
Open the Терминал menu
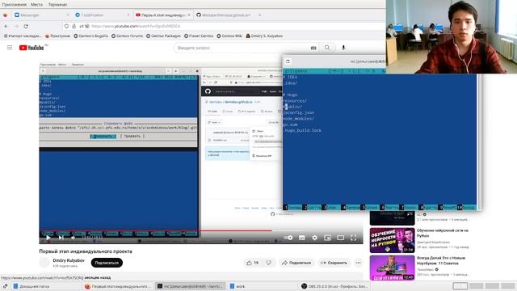coord(57,5)
